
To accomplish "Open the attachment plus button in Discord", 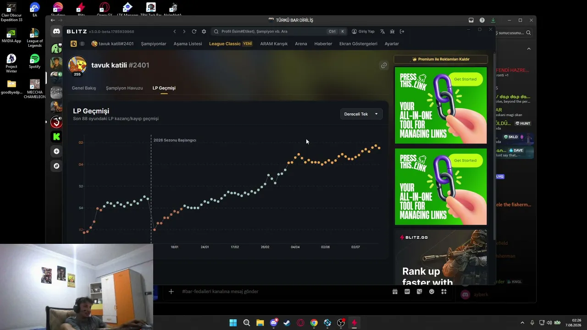I will click(171, 291).
